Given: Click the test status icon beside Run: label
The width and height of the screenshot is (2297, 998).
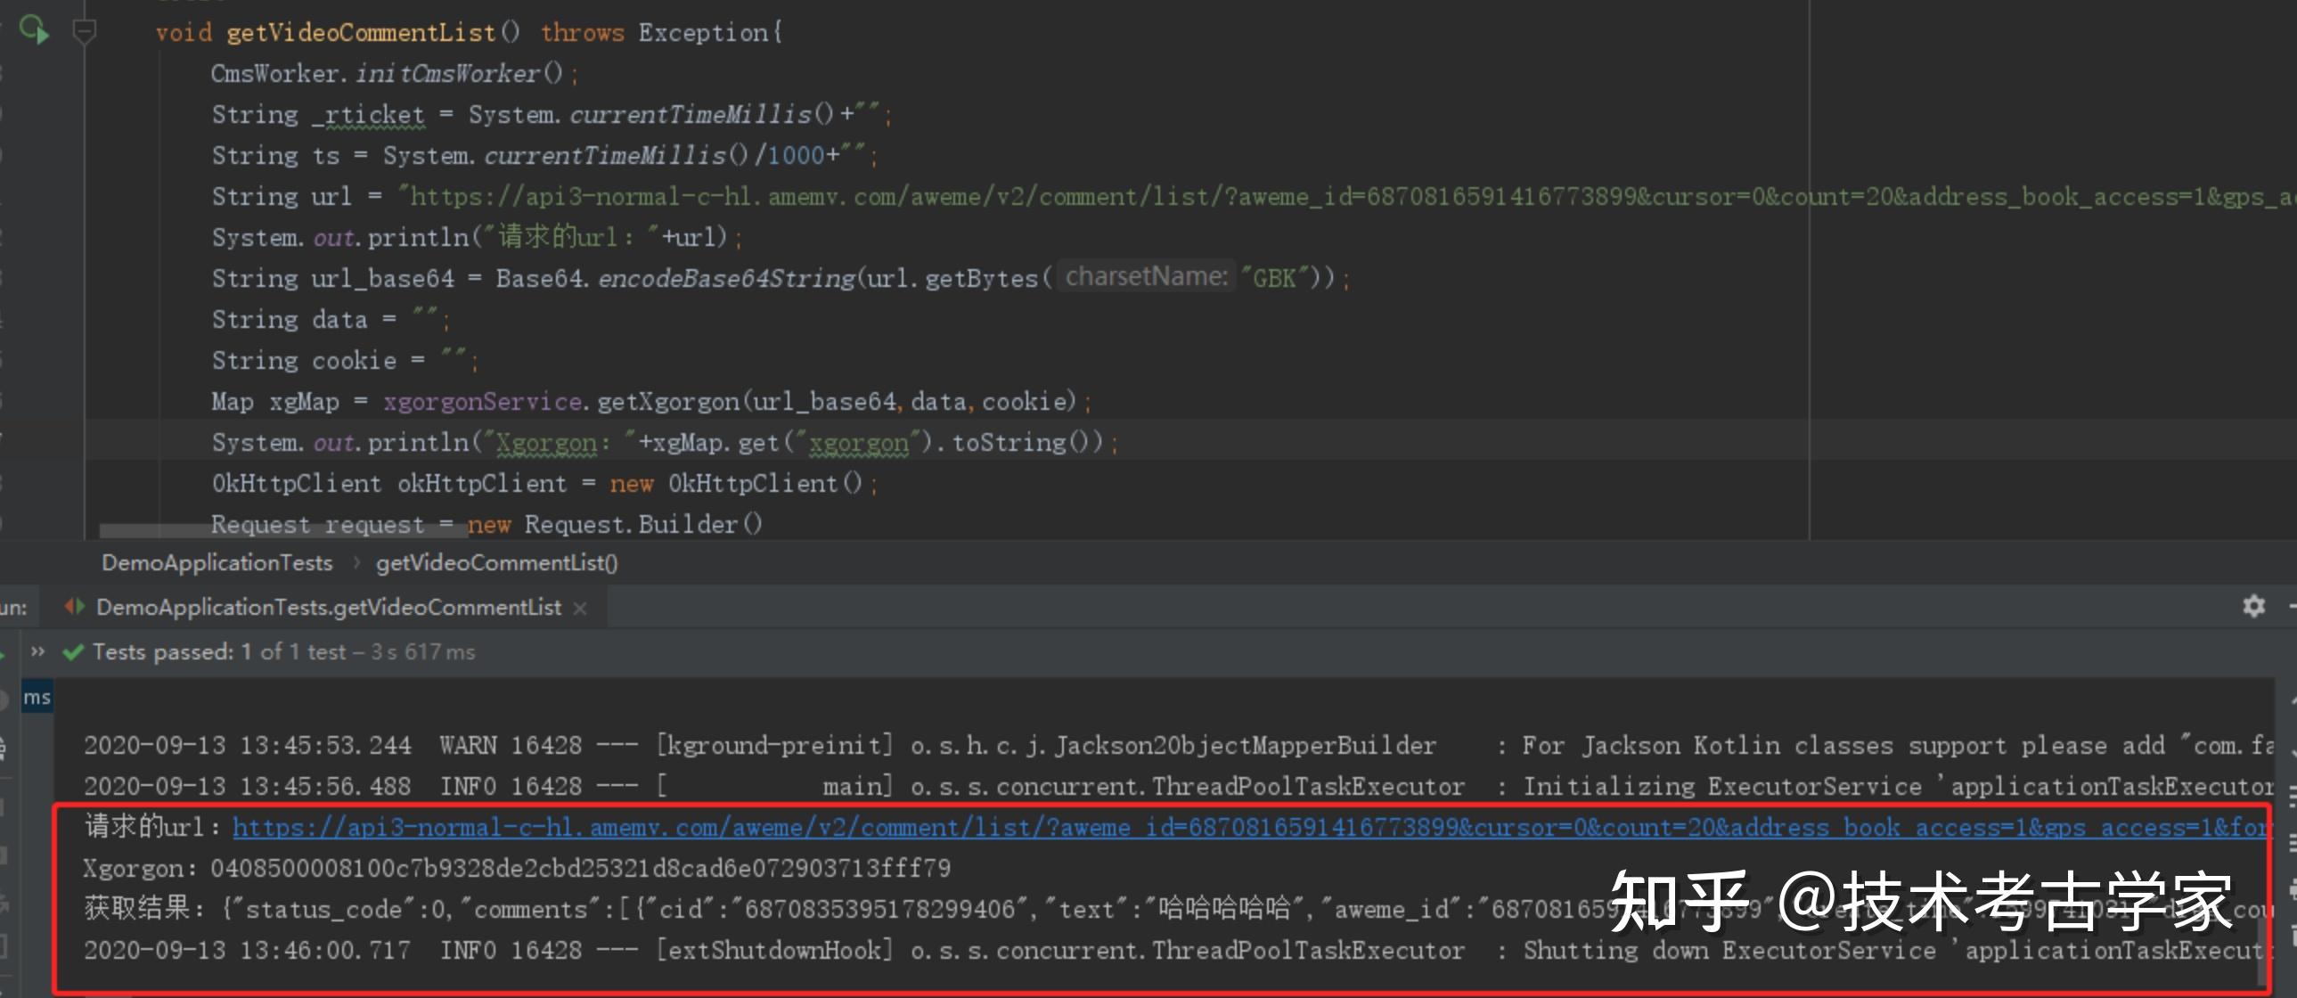Looking at the screenshot, I should coord(75,607).
